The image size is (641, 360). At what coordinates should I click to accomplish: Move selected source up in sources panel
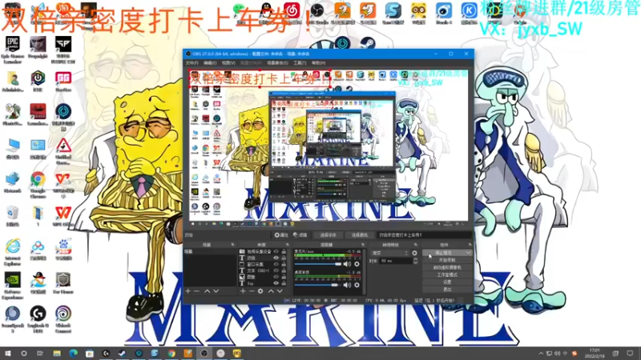(271, 291)
